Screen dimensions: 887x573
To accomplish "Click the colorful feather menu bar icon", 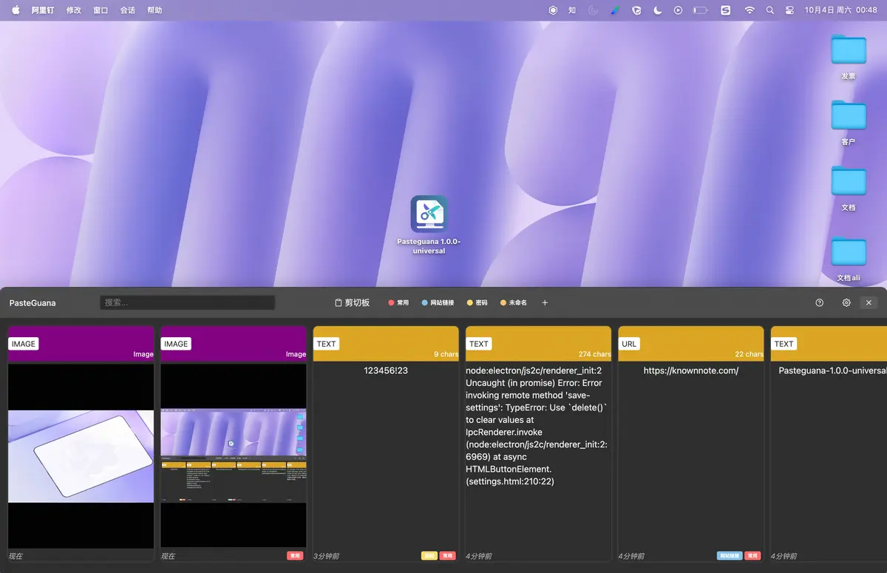I will click(615, 10).
